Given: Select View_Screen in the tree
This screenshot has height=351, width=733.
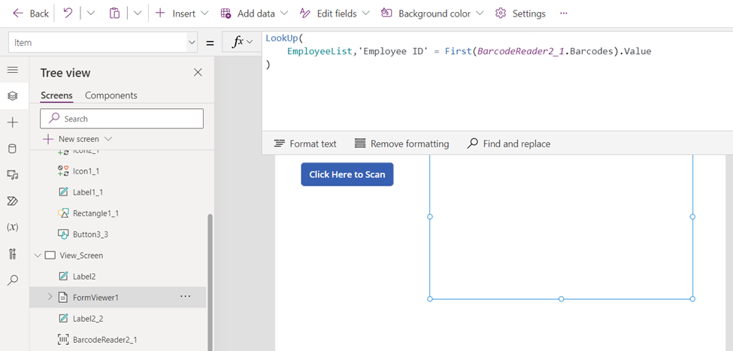Looking at the screenshot, I should click(81, 256).
